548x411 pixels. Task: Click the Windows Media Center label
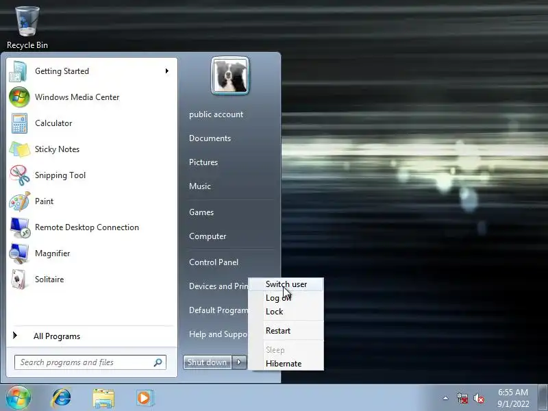tap(77, 97)
